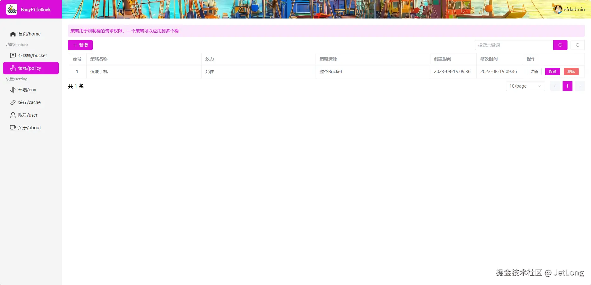The image size is (591, 285).
Task: Click the policy pointer icon in sidebar
Action: (x=13, y=68)
